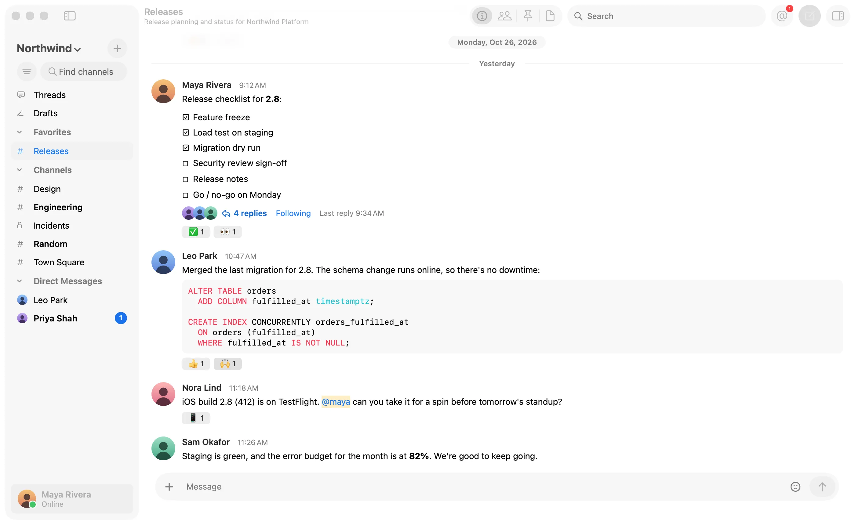Image resolution: width=855 pixels, height=525 pixels.
Task: Open the emoji picker in message box
Action: 795,487
